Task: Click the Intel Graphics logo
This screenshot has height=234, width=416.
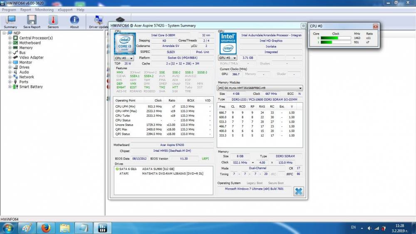Action: coord(228,44)
